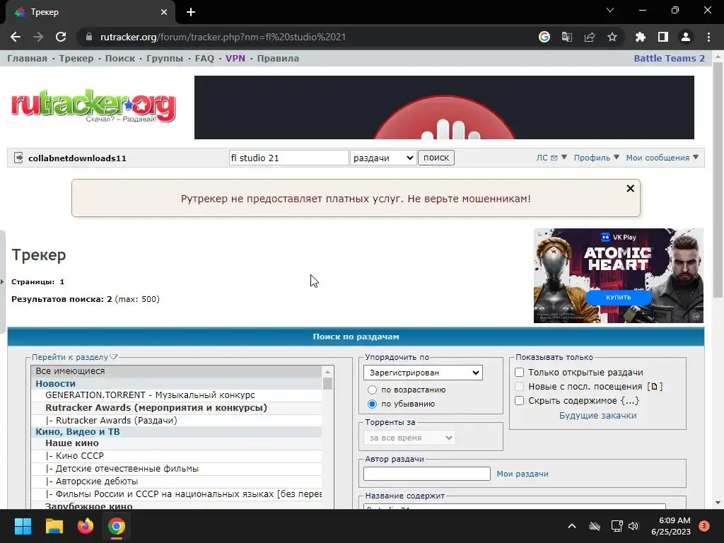This screenshot has height=543, width=724.
Task: Click the Google account icon in address bar
Action: point(544,37)
